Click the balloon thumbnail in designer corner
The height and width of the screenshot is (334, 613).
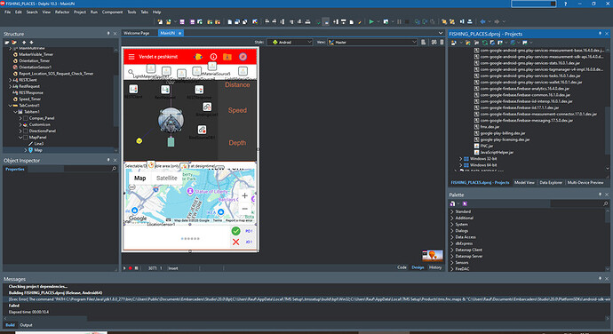click(x=433, y=256)
